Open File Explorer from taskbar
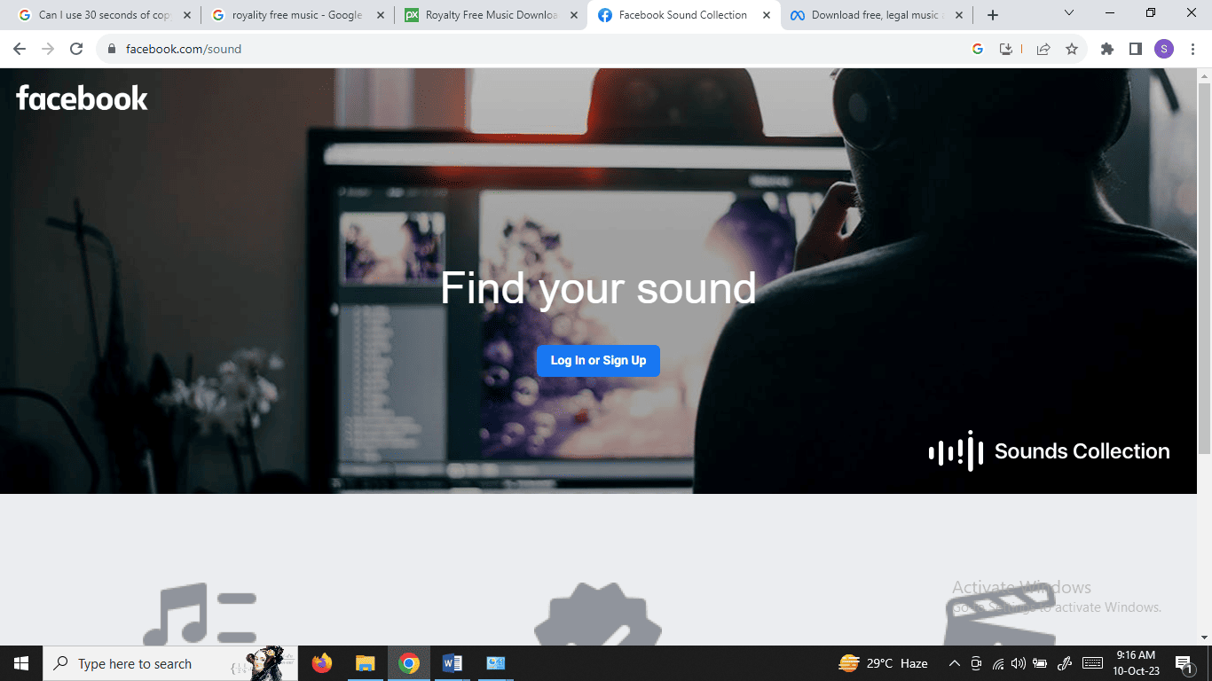Screen dimensions: 1212x681 (365, 663)
